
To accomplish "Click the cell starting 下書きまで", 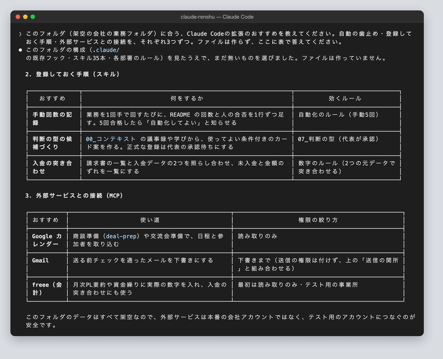I will (318, 265).
